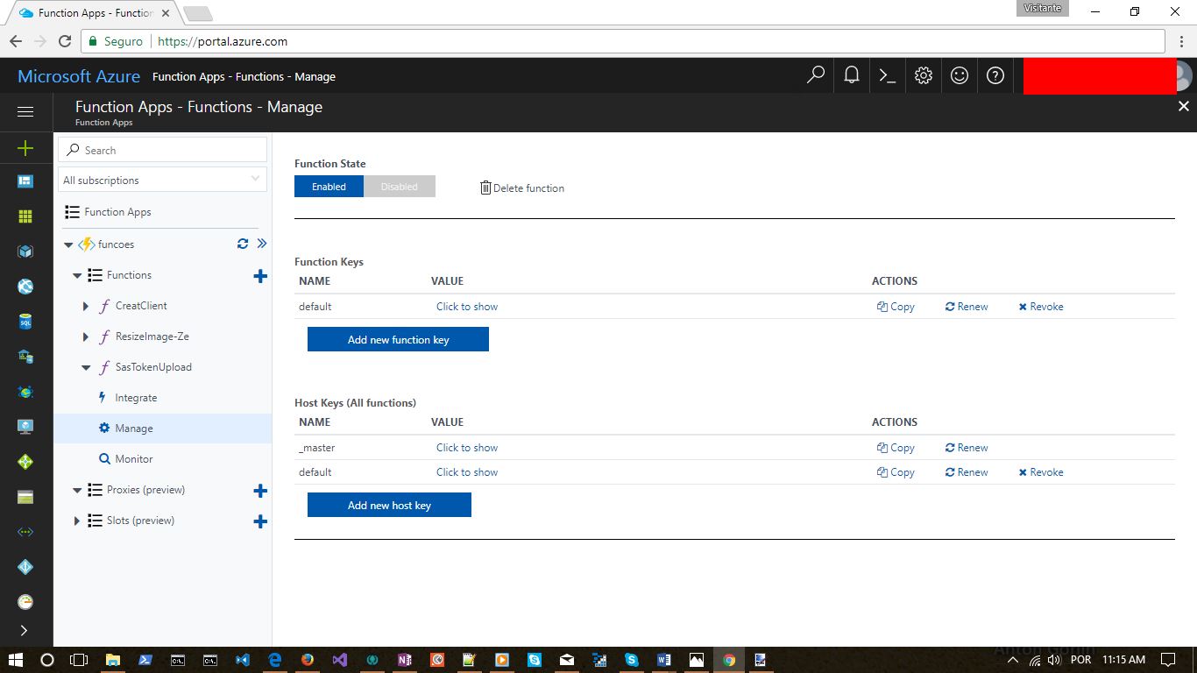Viewport: 1197px width, 673px height.
Task: Copy the default function key
Action: pyautogui.click(x=896, y=307)
